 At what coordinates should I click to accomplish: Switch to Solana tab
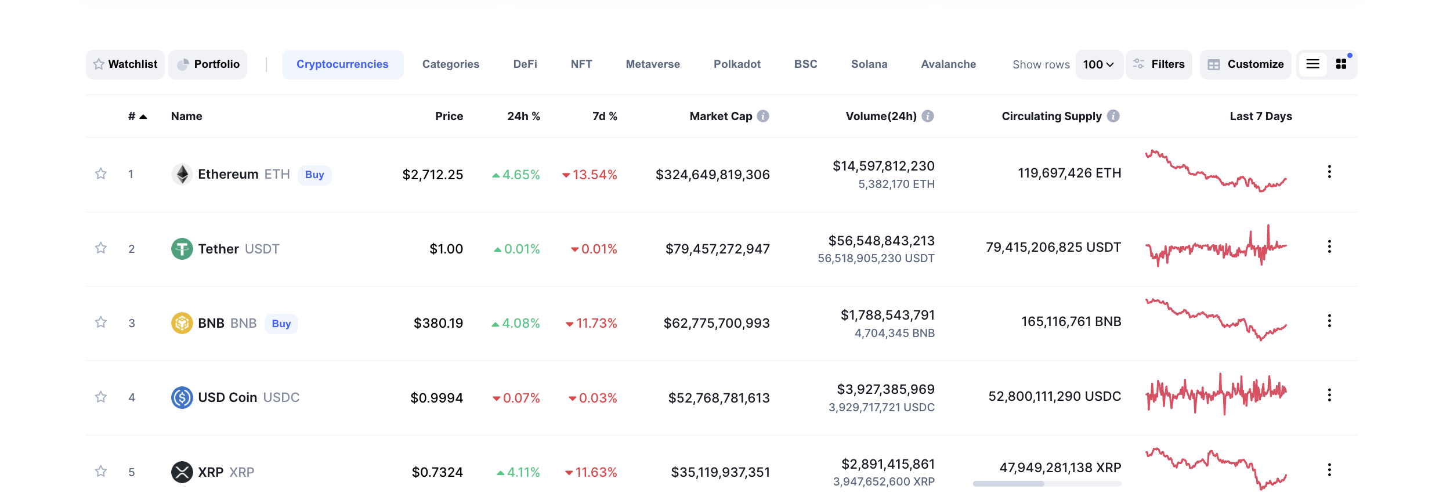[869, 64]
